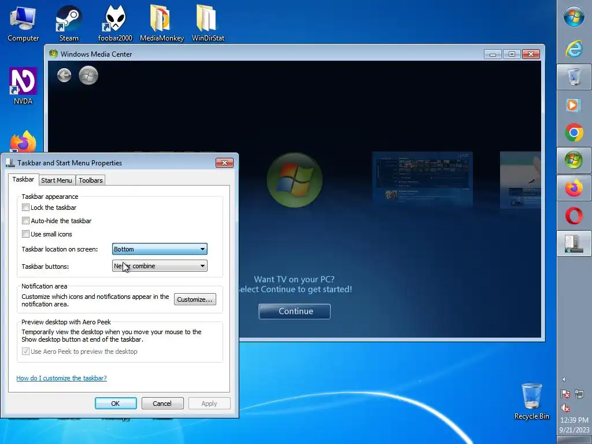
Task: Switch to the Start Menu tab
Action: pos(57,180)
